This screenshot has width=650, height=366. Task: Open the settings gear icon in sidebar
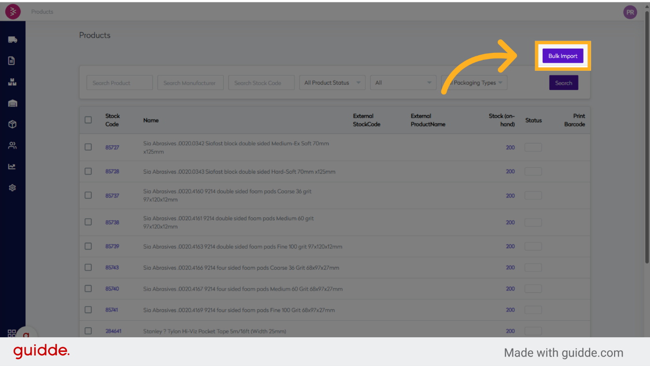click(x=12, y=188)
